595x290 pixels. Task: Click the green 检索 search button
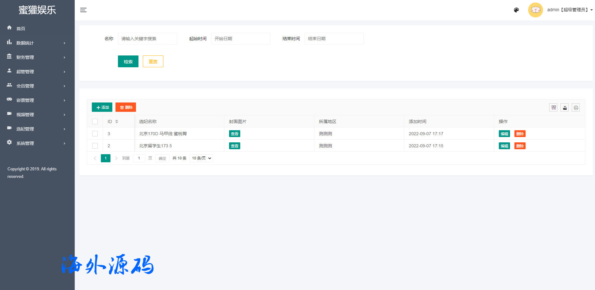pyautogui.click(x=128, y=61)
